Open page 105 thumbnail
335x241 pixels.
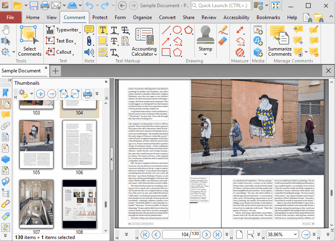click(36, 145)
